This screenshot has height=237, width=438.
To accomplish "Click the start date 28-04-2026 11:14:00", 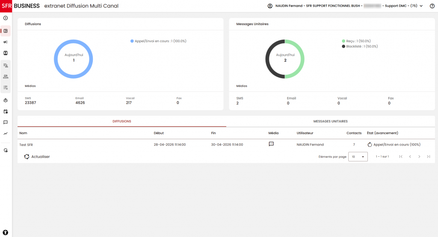I will [x=169, y=145].
